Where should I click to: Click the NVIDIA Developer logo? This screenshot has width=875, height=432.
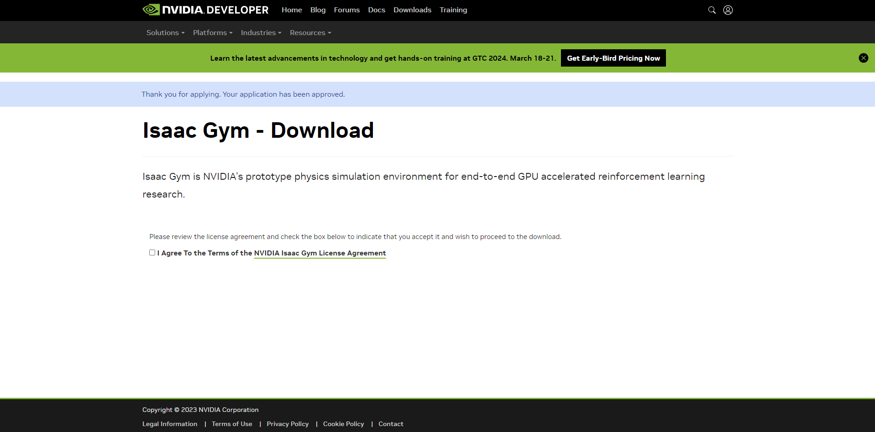205,10
